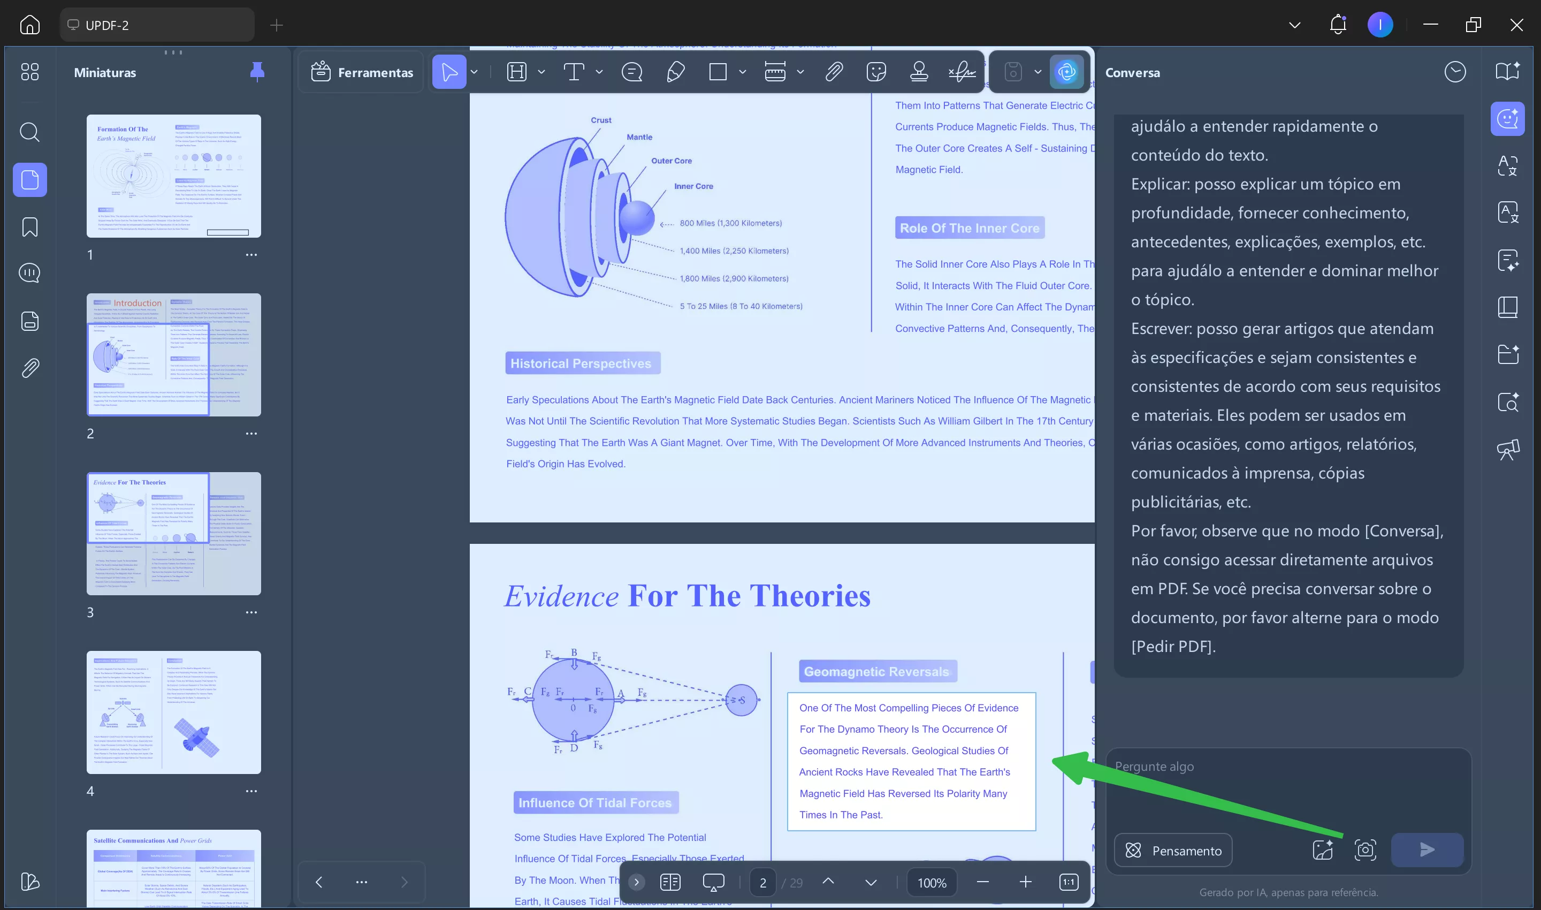Image resolution: width=1541 pixels, height=910 pixels.
Task: Click the screenshot capture icon in chat
Action: pyautogui.click(x=1365, y=850)
